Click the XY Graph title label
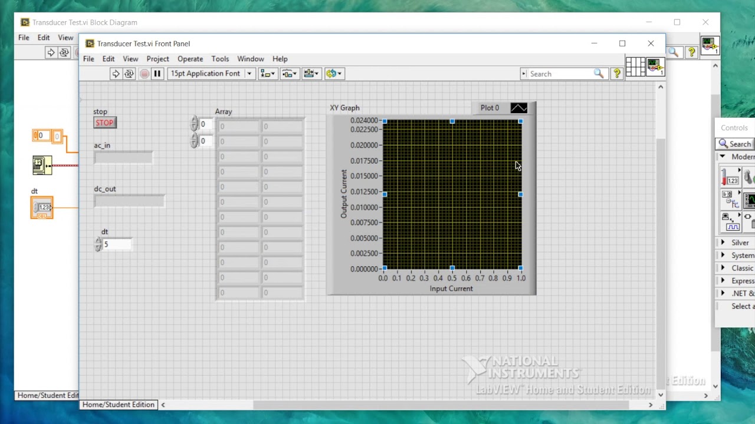The width and height of the screenshot is (755, 424). point(344,108)
